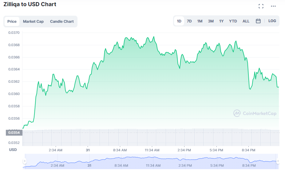Select the 1D time range
Viewport: 285px width, 171px height.
pyautogui.click(x=179, y=21)
